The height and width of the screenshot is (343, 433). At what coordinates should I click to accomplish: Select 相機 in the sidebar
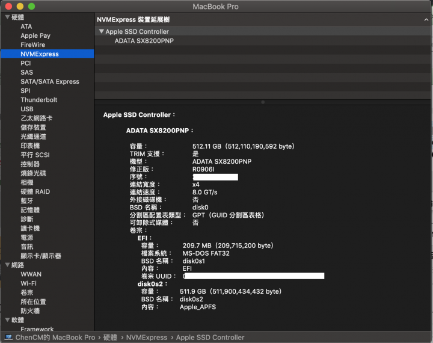coord(27,182)
